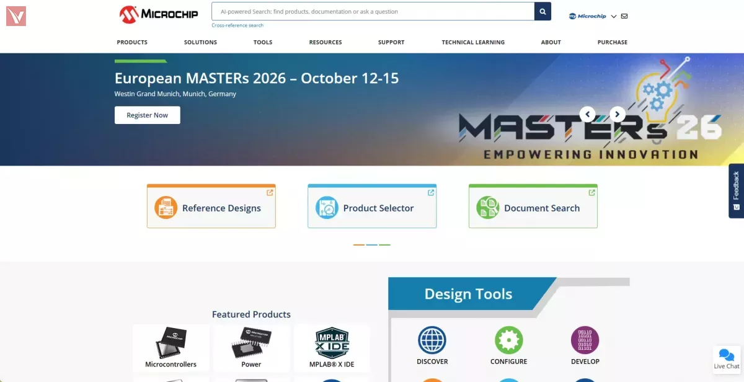Image resolution: width=744 pixels, height=382 pixels.
Task: Click the next slide arrow on banner
Action: point(618,114)
